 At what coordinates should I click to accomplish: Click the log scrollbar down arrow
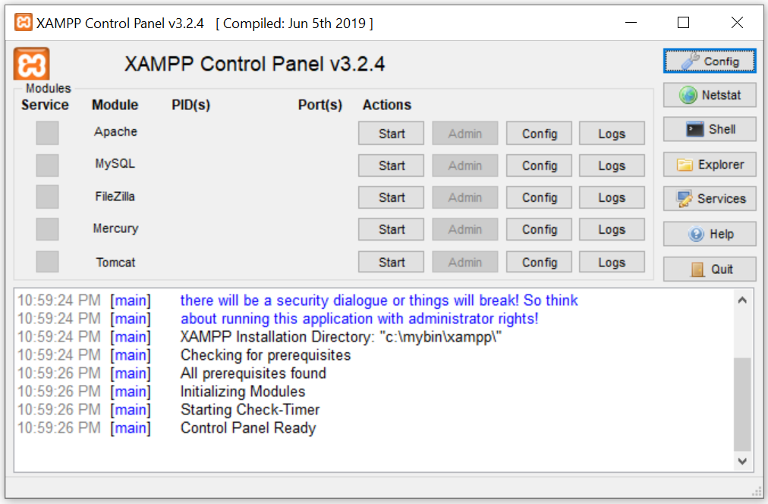[x=742, y=461]
